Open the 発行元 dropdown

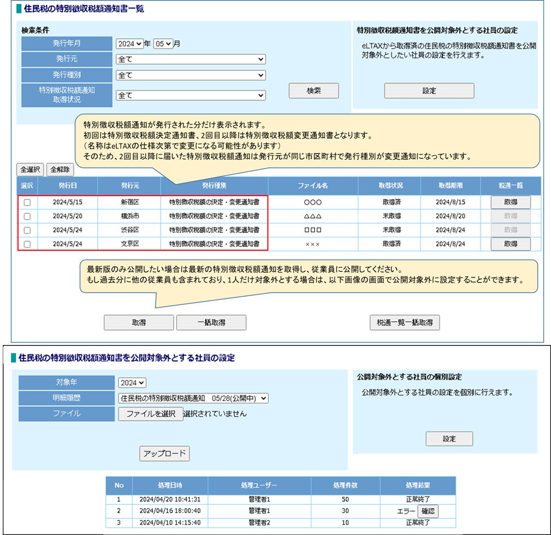189,59
